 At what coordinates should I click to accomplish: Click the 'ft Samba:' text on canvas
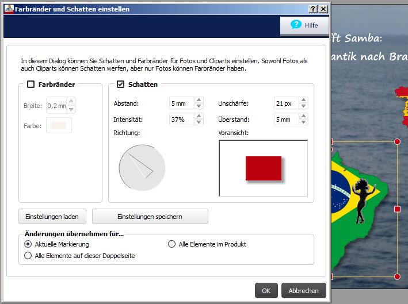(x=357, y=39)
